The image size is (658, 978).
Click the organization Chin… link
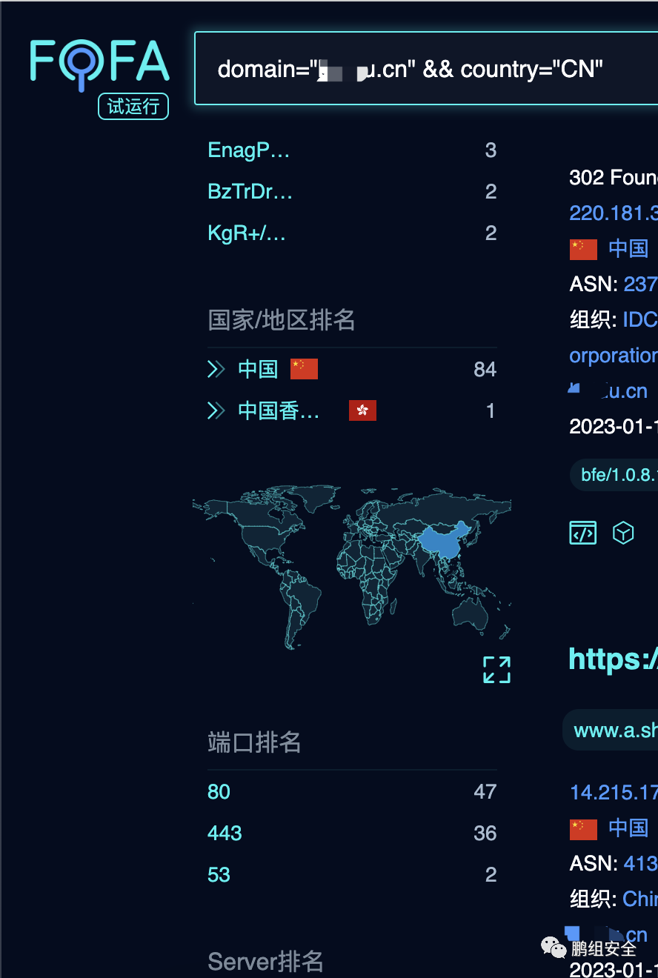click(x=640, y=899)
